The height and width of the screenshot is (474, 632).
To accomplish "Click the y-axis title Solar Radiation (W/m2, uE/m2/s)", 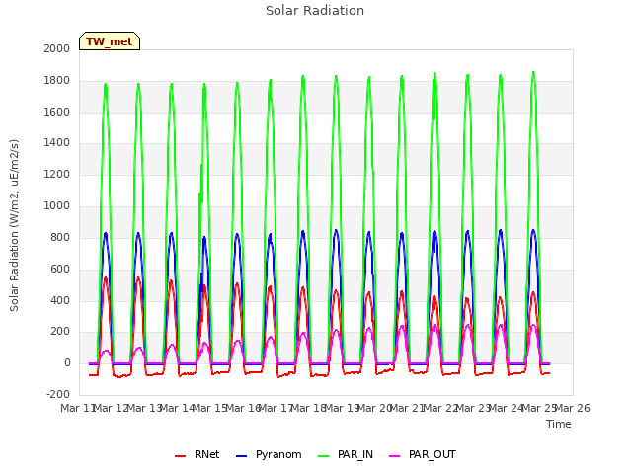I will (14, 225).
